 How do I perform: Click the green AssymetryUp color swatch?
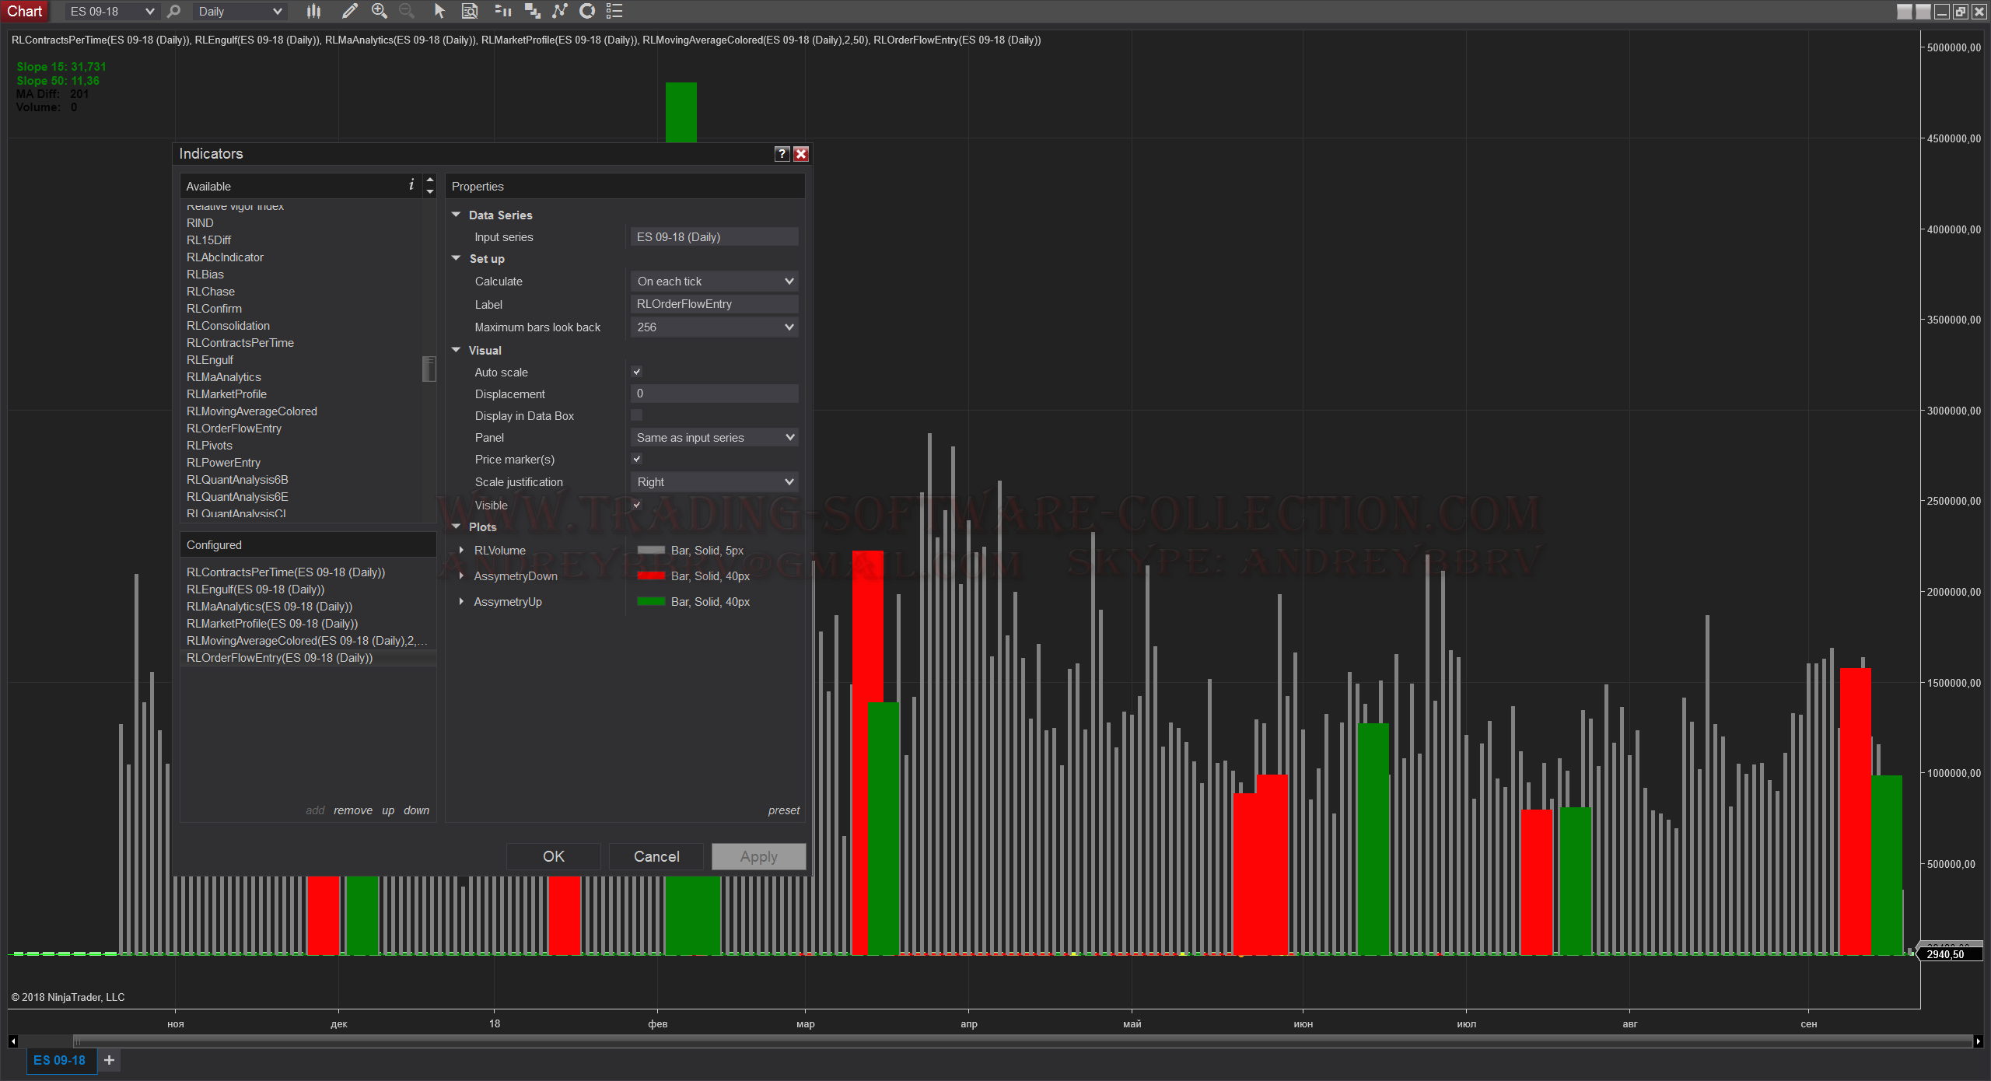coord(650,601)
